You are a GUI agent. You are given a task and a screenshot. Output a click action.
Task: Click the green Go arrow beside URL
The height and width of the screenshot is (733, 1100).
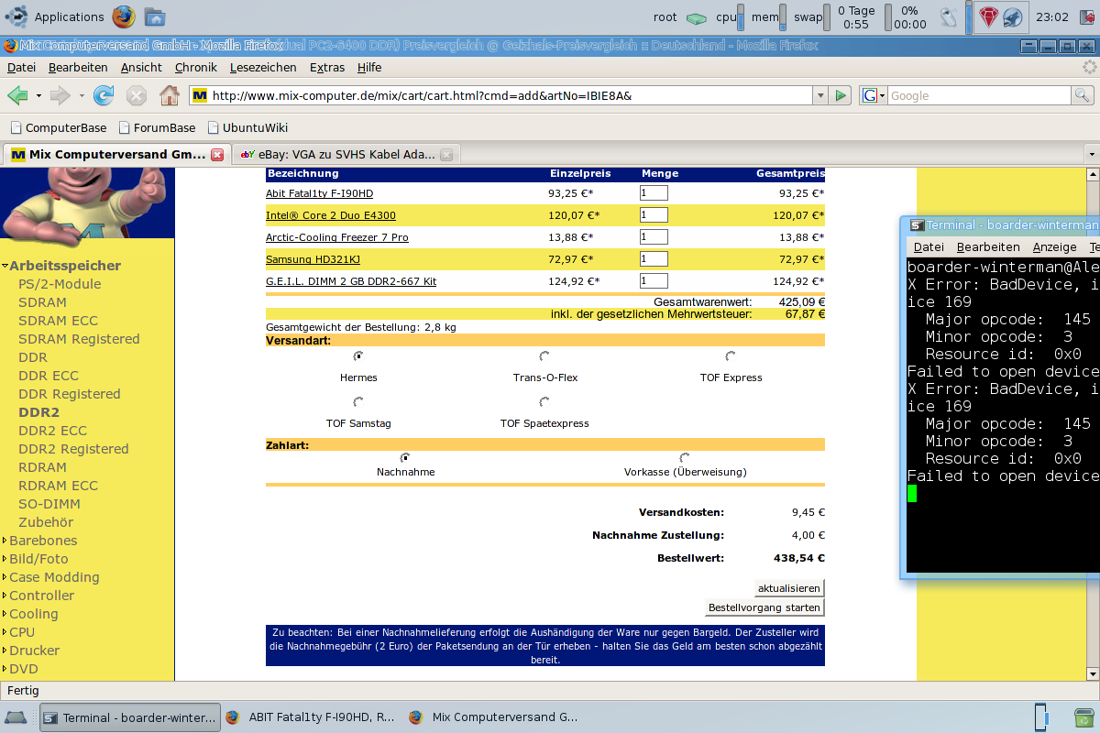pyautogui.click(x=841, y=95)
